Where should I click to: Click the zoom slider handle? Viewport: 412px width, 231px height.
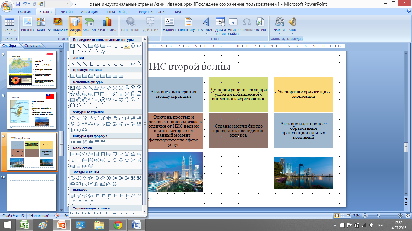click(x=379, y=216)
